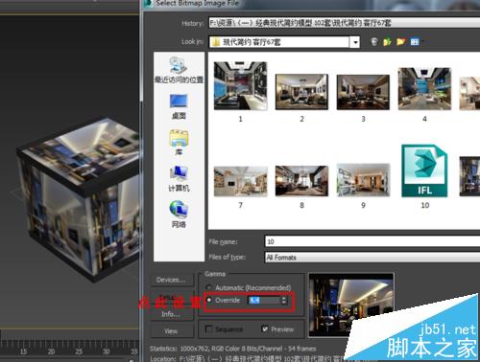
Task: Open the Network sidebar location
Action: pos(179,215)
